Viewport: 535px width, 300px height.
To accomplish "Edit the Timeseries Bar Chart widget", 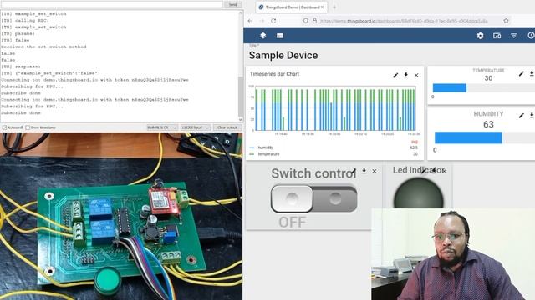I will [395, 75].
